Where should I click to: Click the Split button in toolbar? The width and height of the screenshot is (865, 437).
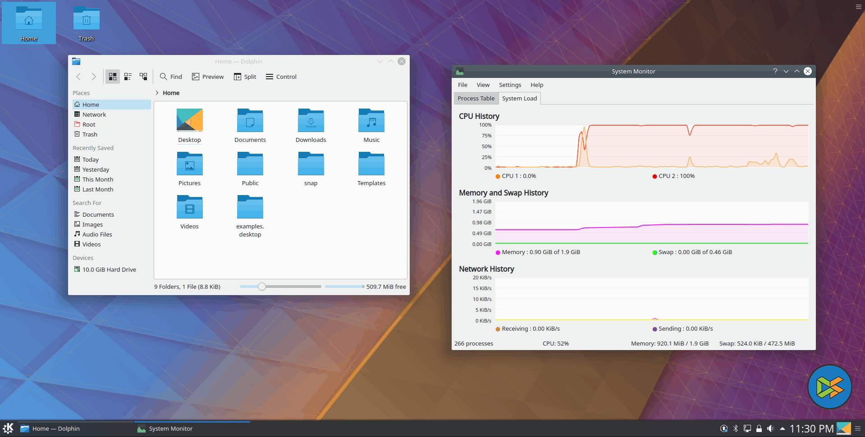pos(245,77)
